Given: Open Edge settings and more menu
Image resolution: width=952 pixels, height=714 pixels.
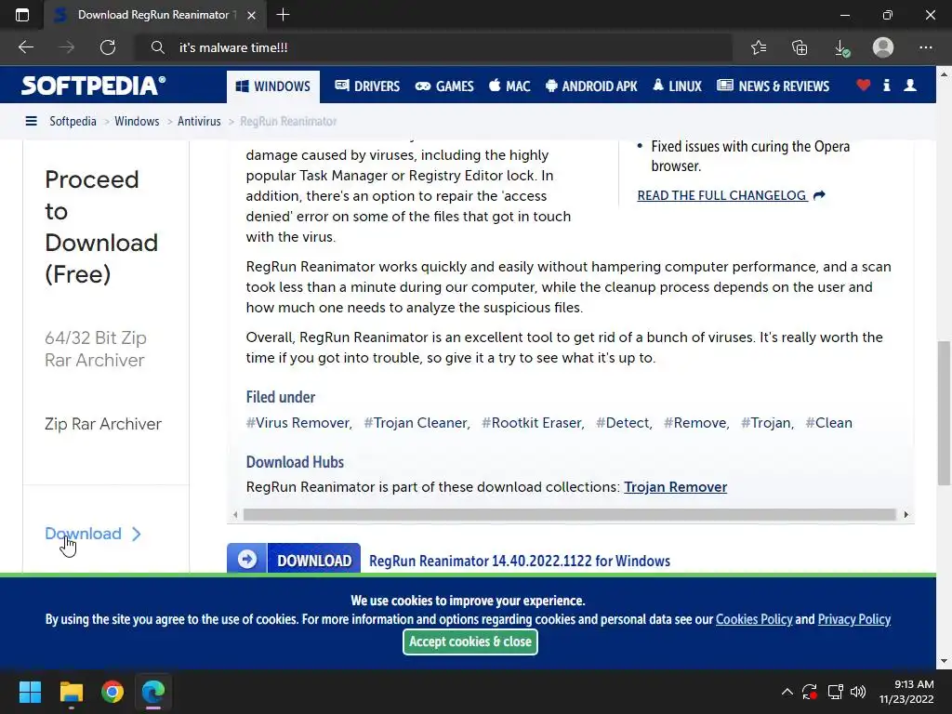Looking at the screenshot, I should [x=925, y=47].
